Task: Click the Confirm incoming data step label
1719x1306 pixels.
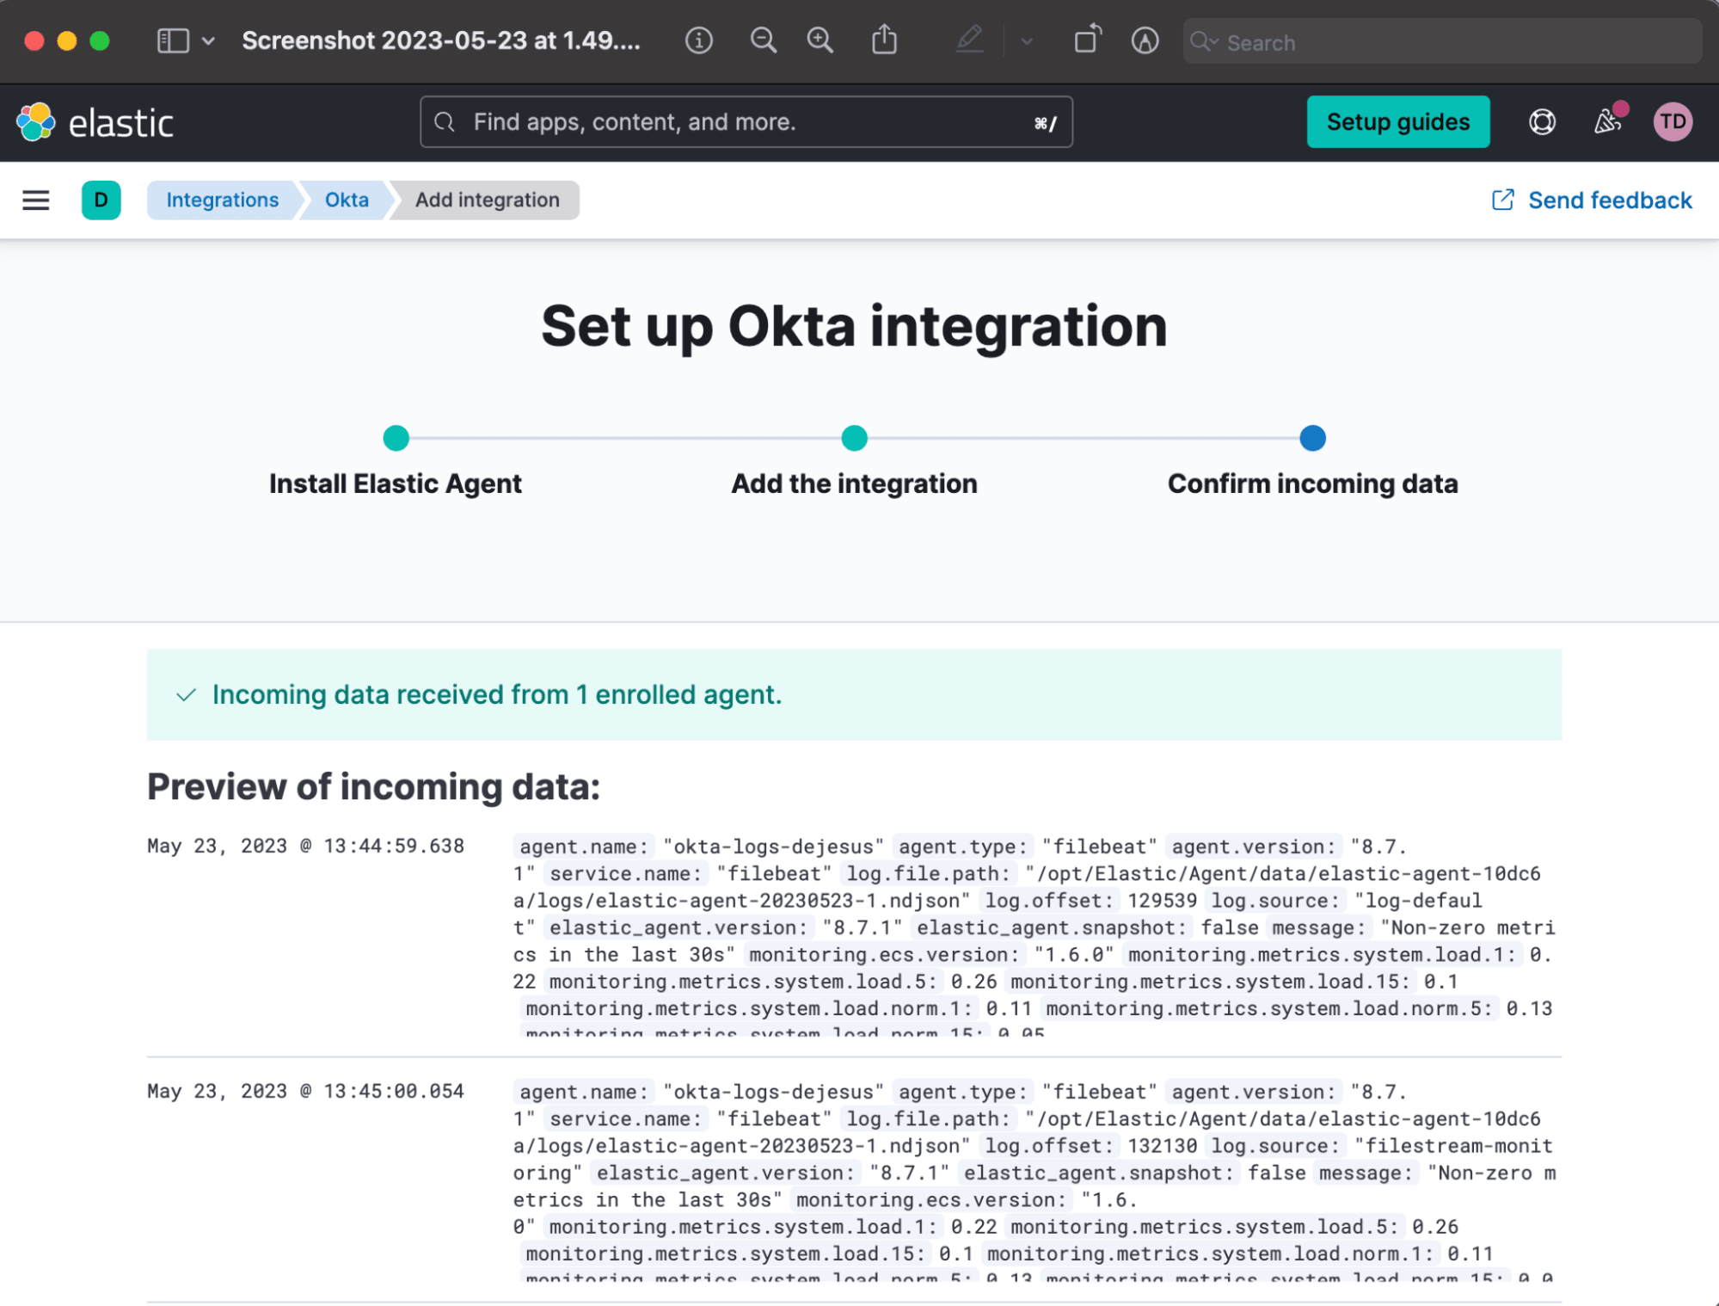Action: (1312, 484)
